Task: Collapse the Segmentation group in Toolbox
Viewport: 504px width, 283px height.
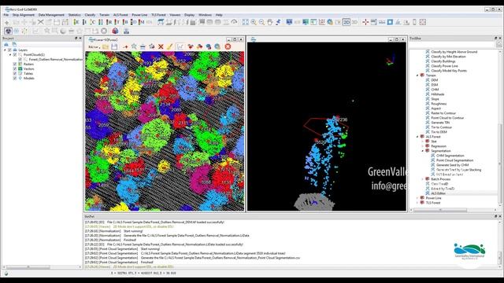Action: click(x=423, y=151)
